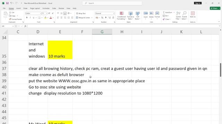The height and width of the screenshot is (124, 222).
Task: Switch to the Page Layout tab
Action: (35, 8)
